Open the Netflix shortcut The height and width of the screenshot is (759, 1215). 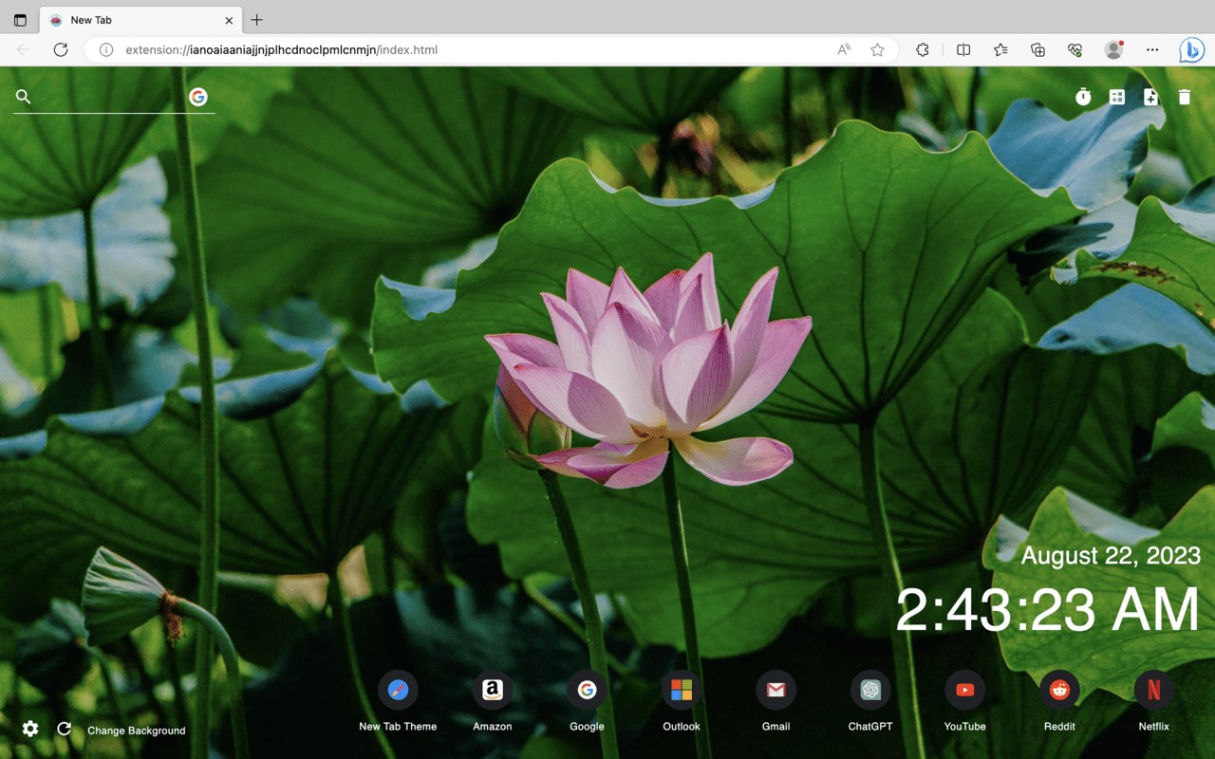[x=1153, y=703]
